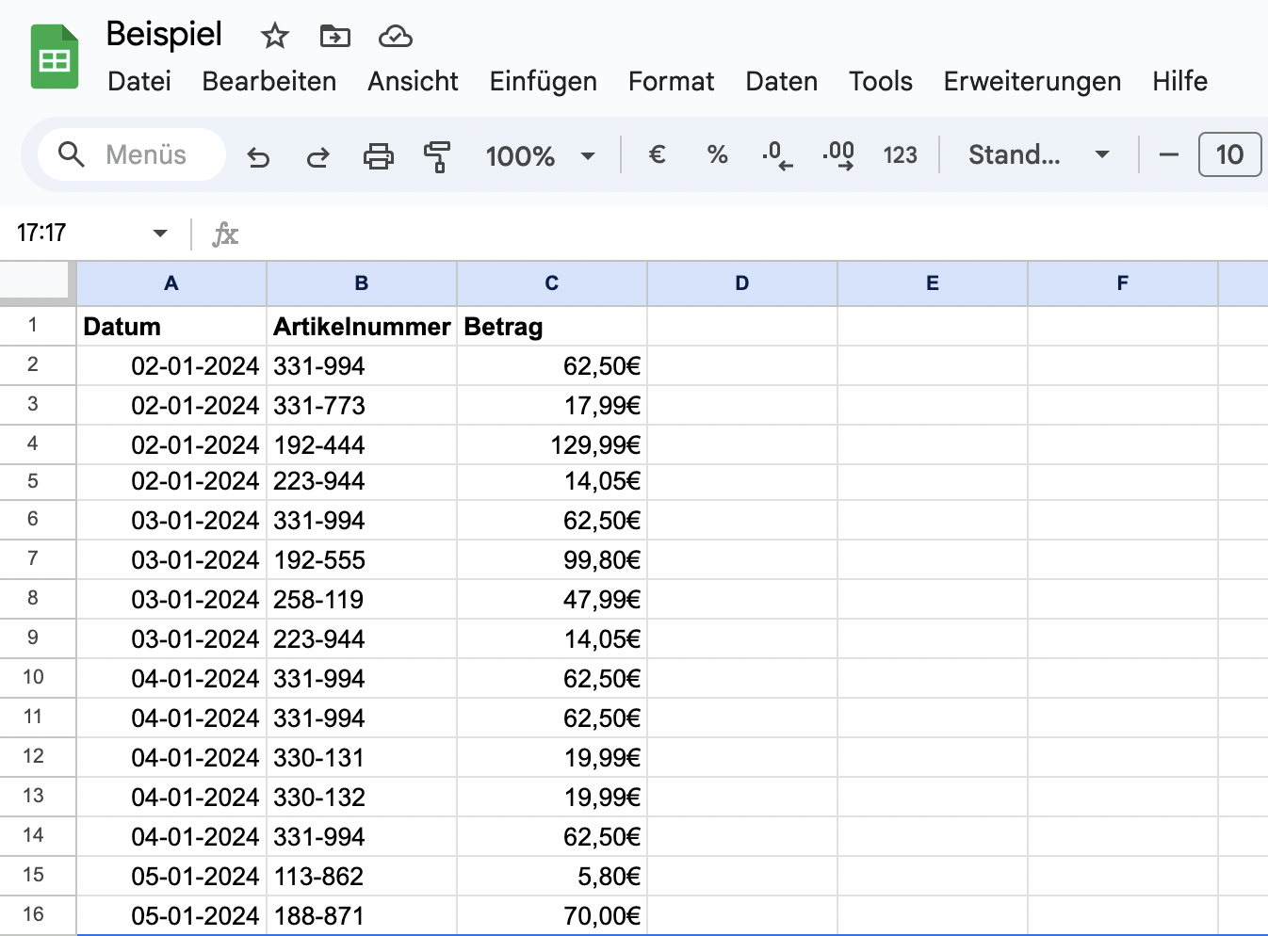1268x936 pixels.
Task: Expand the name box dropdown arrow
Action: (160, 233)
